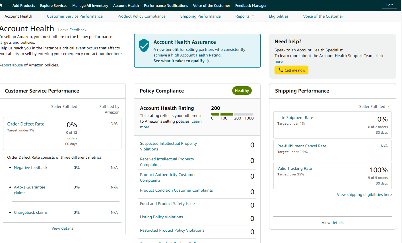Click the 'Target: under 2.5%' text
The height and width of the screenshot is (243, 402).
292,152
